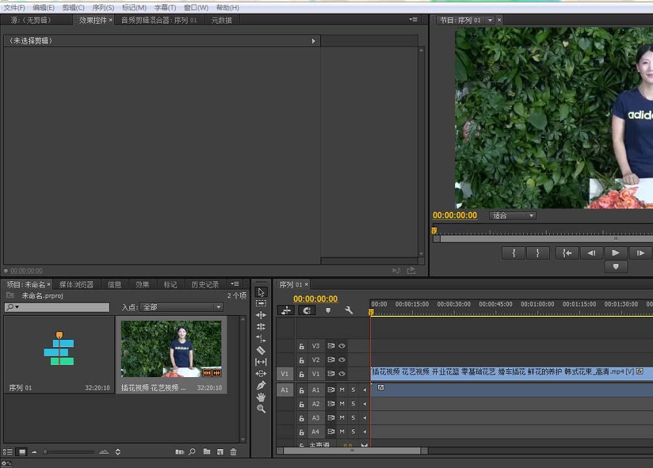The width and height of the screenshot is (653, 468).
Task: Choose the Hand tool
Action: point(261,397)
